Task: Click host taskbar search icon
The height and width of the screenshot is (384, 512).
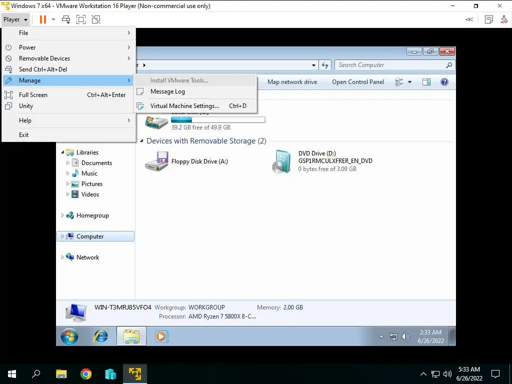Action: click(x=36, y=374)
